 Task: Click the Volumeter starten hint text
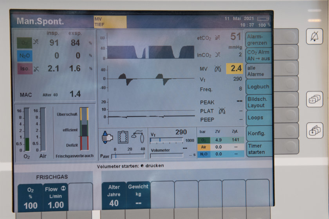tap(130, 166)
